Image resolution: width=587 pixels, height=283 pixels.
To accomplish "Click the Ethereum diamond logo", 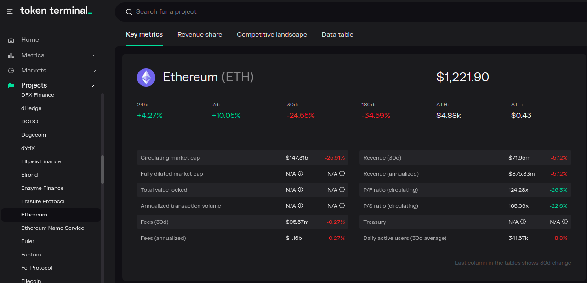I will 146,78.
